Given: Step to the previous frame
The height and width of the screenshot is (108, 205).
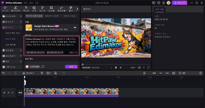Looking at the screenshot, I should click(x=111, y=68).
